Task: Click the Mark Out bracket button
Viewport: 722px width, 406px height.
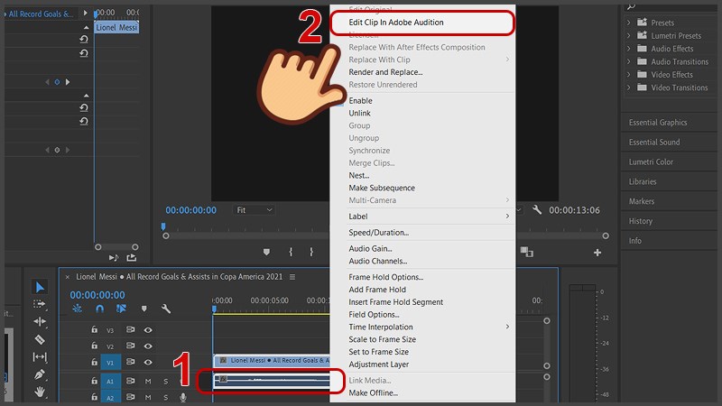Action: pos(311,252)
